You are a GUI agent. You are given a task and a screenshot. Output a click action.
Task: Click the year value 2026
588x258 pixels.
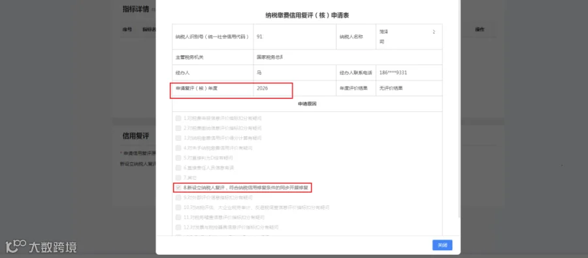point(263,88)
